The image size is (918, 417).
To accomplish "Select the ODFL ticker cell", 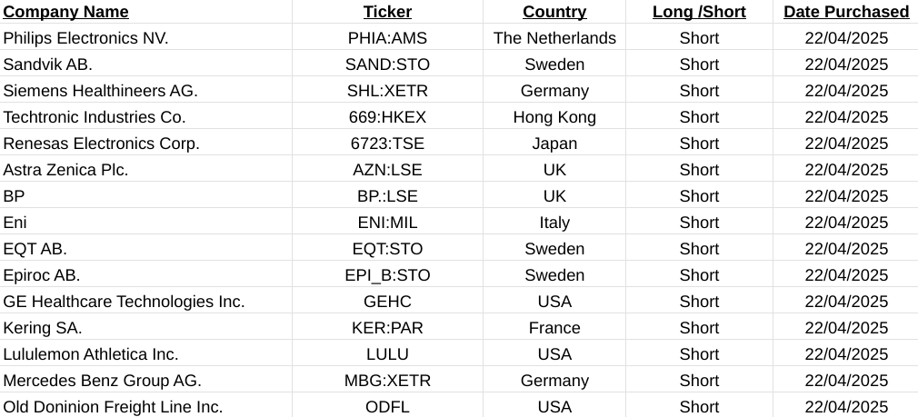I will click(387, 407).
